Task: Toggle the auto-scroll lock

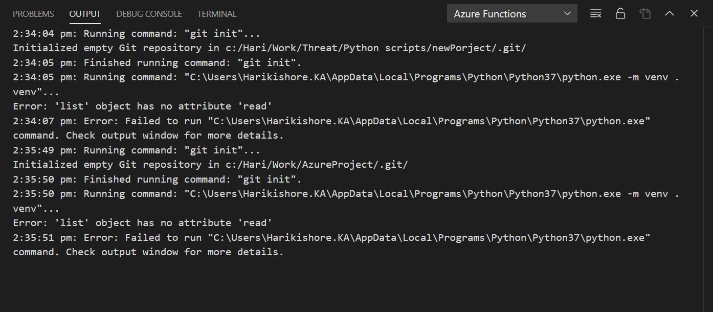Action: tap(620, 14)
